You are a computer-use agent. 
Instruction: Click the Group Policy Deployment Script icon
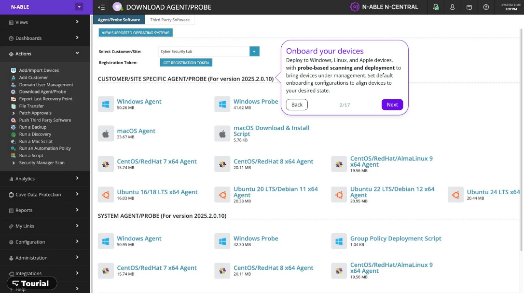point(339,241)
